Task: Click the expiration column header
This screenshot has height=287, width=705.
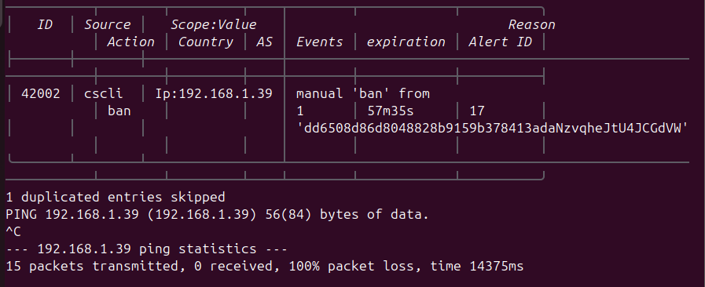Action: pyautogui.click(x=406, y=42)
